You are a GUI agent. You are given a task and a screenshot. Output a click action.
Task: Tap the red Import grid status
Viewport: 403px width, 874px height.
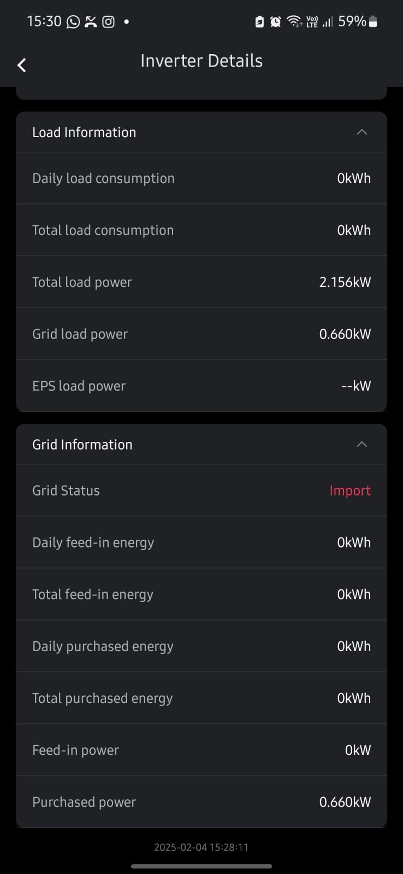click(349, 491)
